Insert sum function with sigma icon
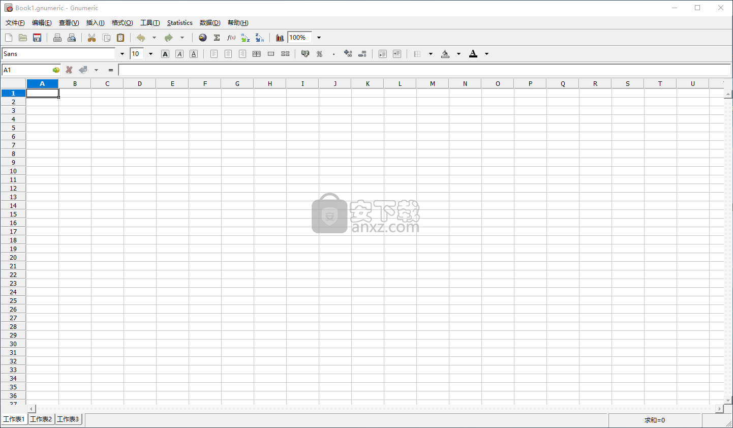The image size is (733, 428). click(x=217, y=38)
